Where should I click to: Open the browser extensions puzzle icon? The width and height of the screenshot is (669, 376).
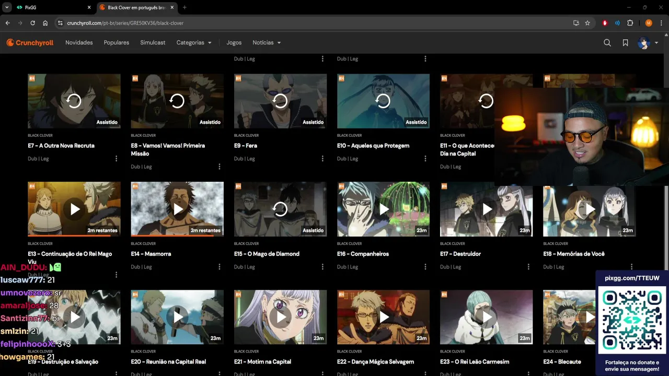(630, 23)
